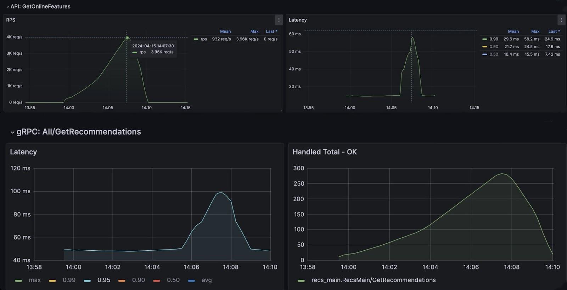567x290 pixels.
Task: Toggle the avg series visibility
Action: tap(206, 280)
